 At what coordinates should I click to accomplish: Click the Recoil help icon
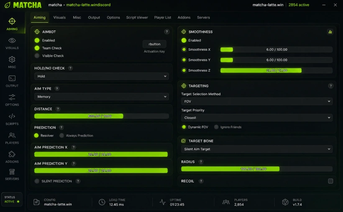click(201, 181)
